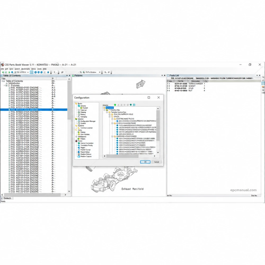Maximize the Configuration dialog

(149, 98)
